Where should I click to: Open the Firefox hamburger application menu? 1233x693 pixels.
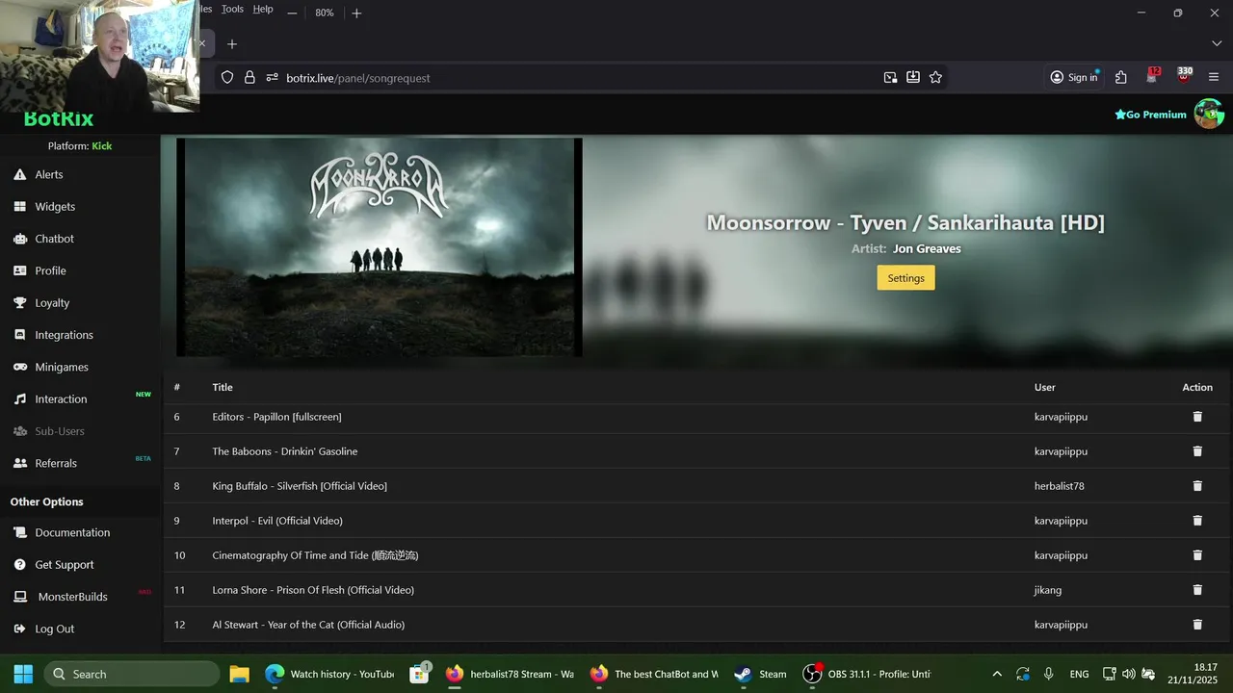coord(1214,77)
